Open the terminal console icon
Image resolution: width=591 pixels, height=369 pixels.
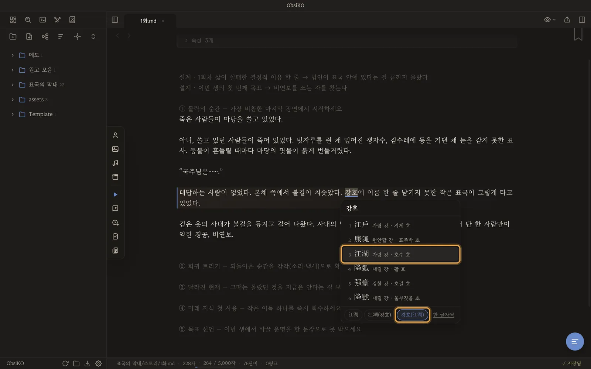(x=43, y=20)
